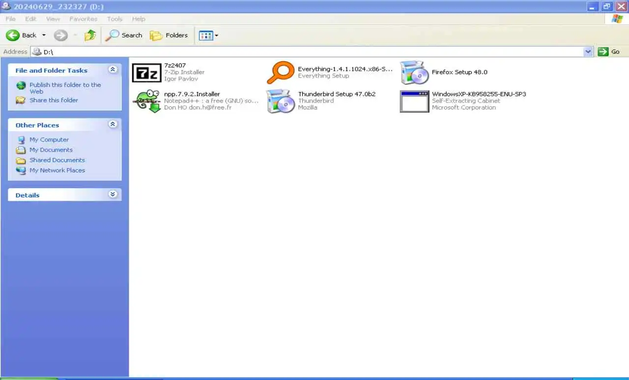Click the My Computer sidebar icon
629x380 pixels.
point(21,139)
